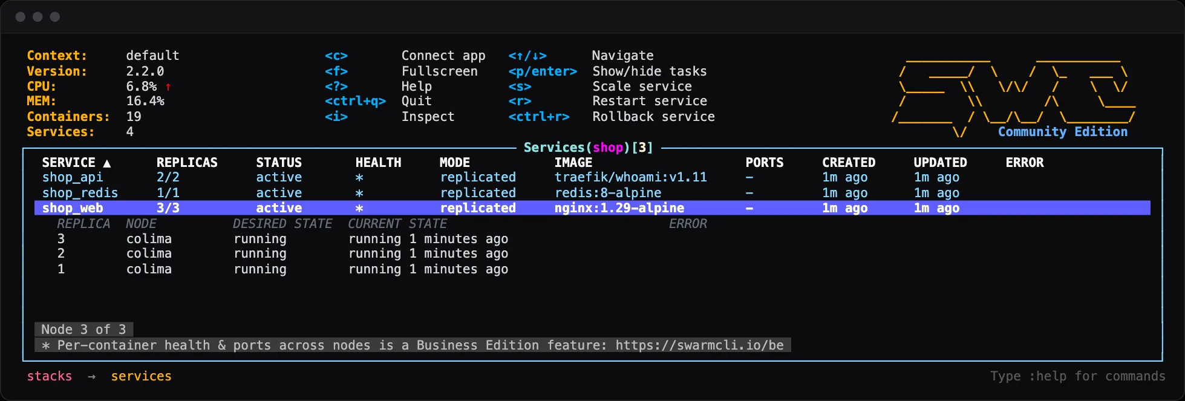Click the traefik/whoami:v1.11 image cell

tap(631, 178)
